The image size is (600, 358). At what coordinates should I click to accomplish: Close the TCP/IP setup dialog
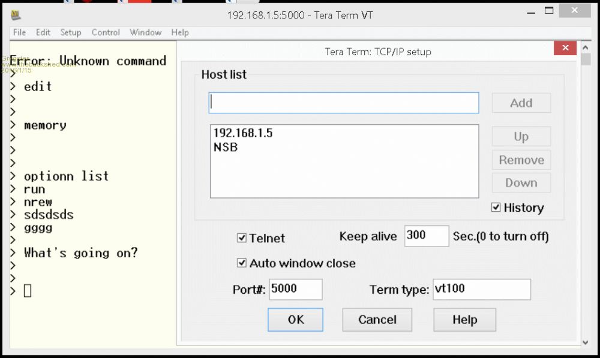565,49
